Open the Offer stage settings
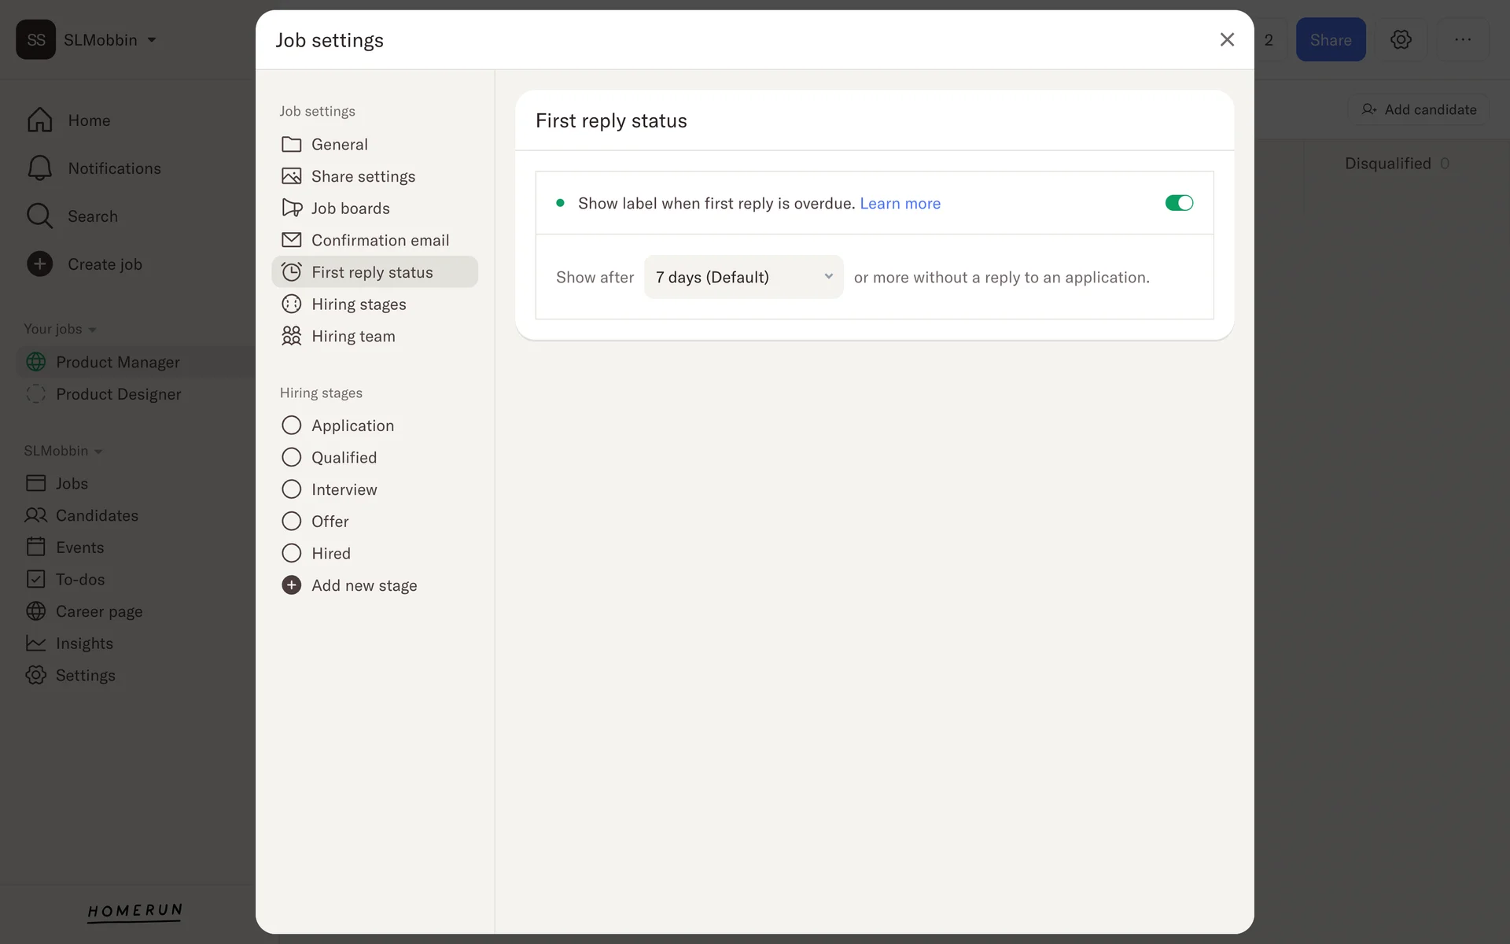The image size is (1510, 944). click(x=330, y=522)
